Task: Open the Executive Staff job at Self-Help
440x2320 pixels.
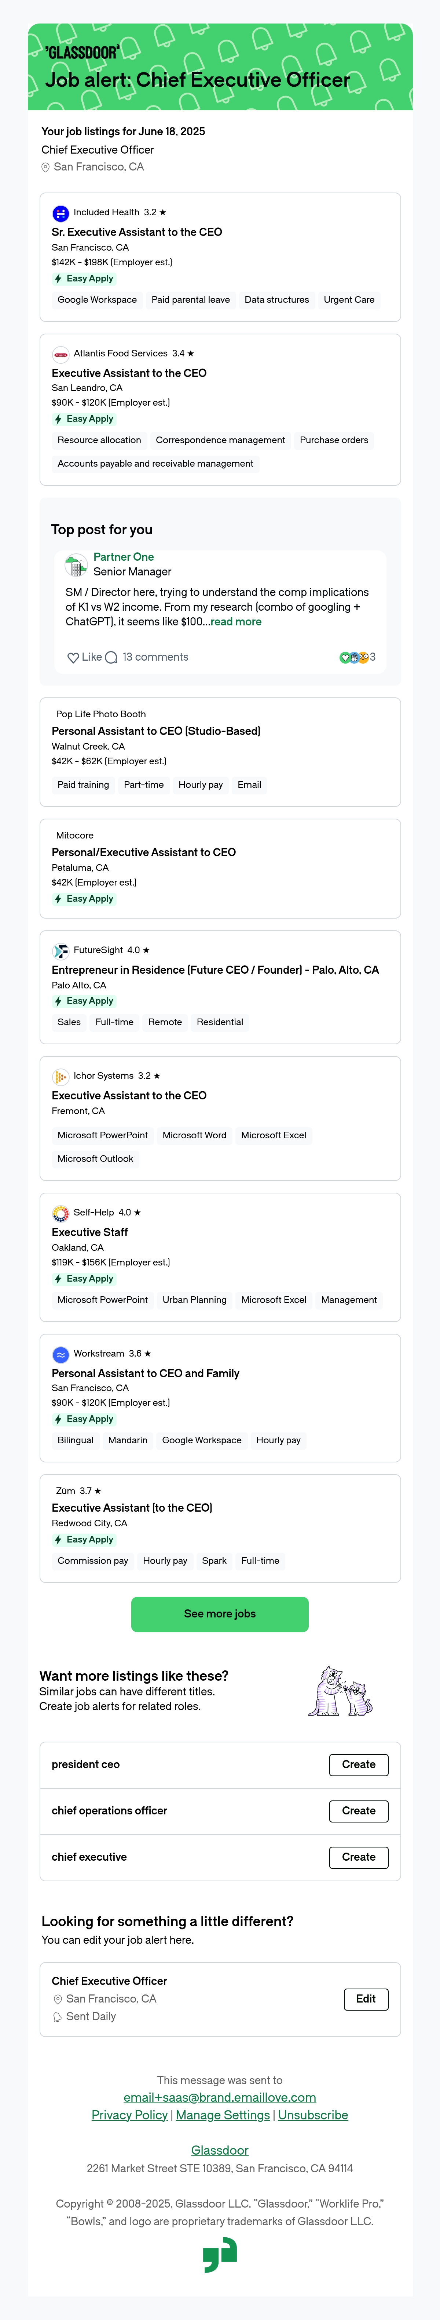Action: pos(90,1232)
